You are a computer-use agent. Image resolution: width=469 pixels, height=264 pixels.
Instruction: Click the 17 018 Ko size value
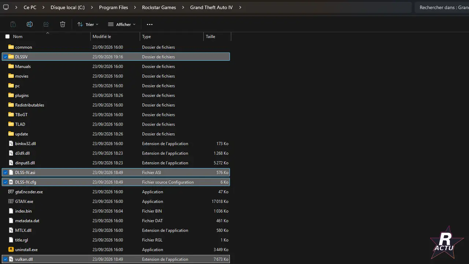click(220, 201)
